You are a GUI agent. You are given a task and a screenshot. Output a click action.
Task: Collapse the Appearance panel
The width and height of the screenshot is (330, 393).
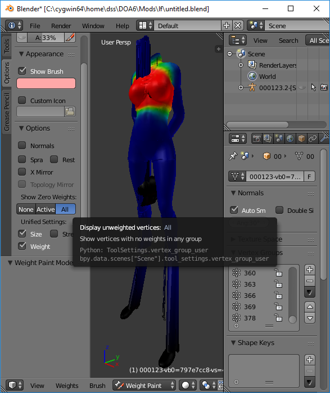tap(21, 54)
